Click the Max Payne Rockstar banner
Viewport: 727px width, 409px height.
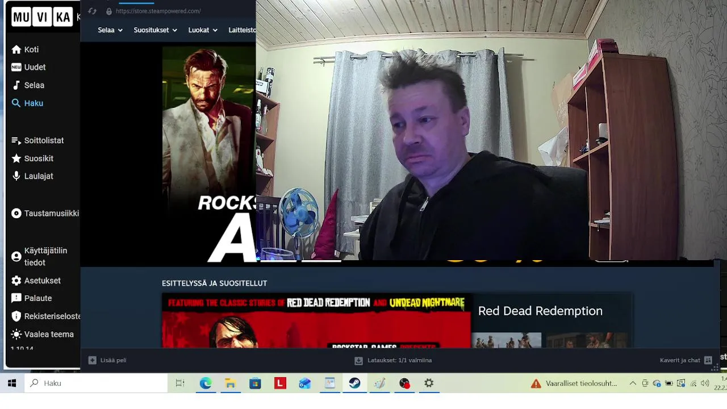tap(209, 153)
